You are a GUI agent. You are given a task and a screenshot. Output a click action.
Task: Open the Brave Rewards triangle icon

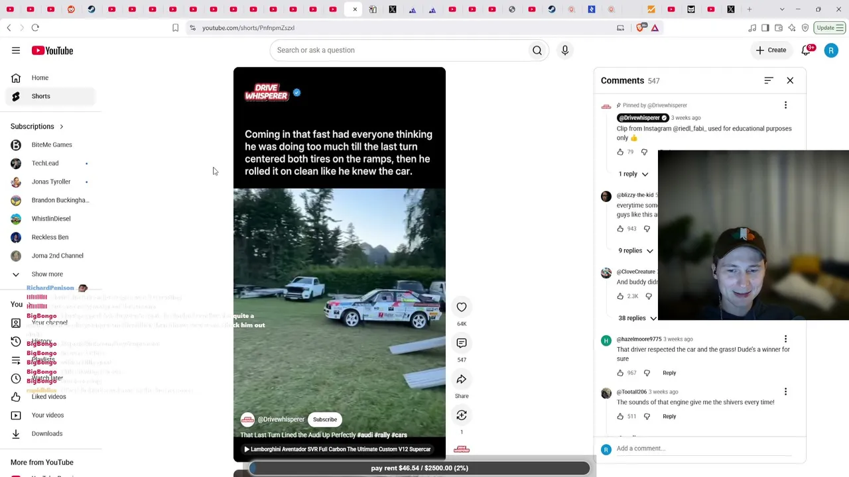coord(655,28)
